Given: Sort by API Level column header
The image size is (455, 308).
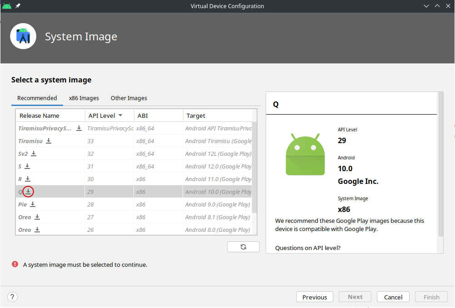Looking at the screenshot, I should 106,115.
